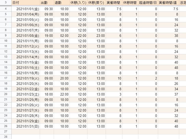Viewport: 186px width, 139px height.
Task: Click the date cell 2021/01/01(金)
Action: click(26, 9)
